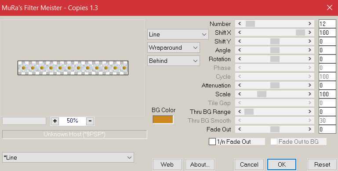This screenshot has height=171, width=338.
Task: Expand the Behind dropdown
Action: (174, 61)
